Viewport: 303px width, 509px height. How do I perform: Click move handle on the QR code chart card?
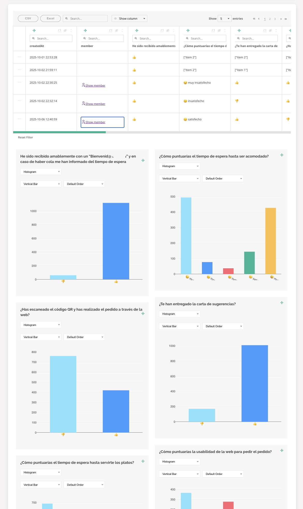[143, 314]
